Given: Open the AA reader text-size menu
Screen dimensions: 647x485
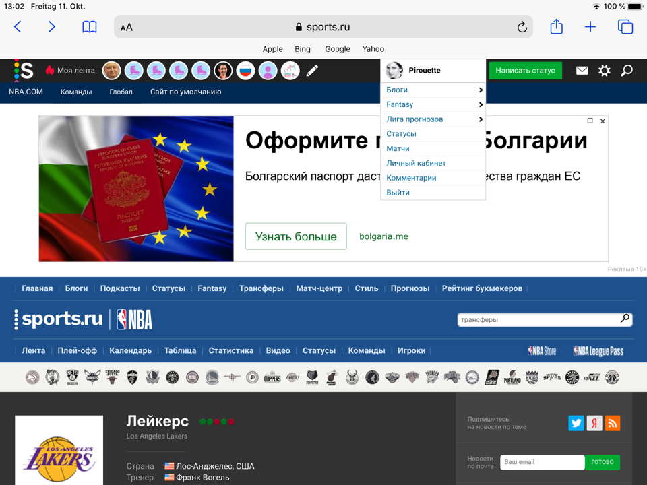Looking at the screenshot, I should coord(127,27).
